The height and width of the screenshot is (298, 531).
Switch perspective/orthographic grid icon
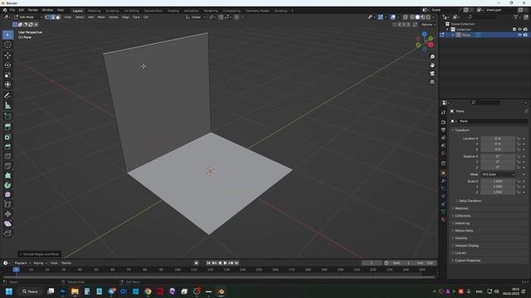(432, 82)
